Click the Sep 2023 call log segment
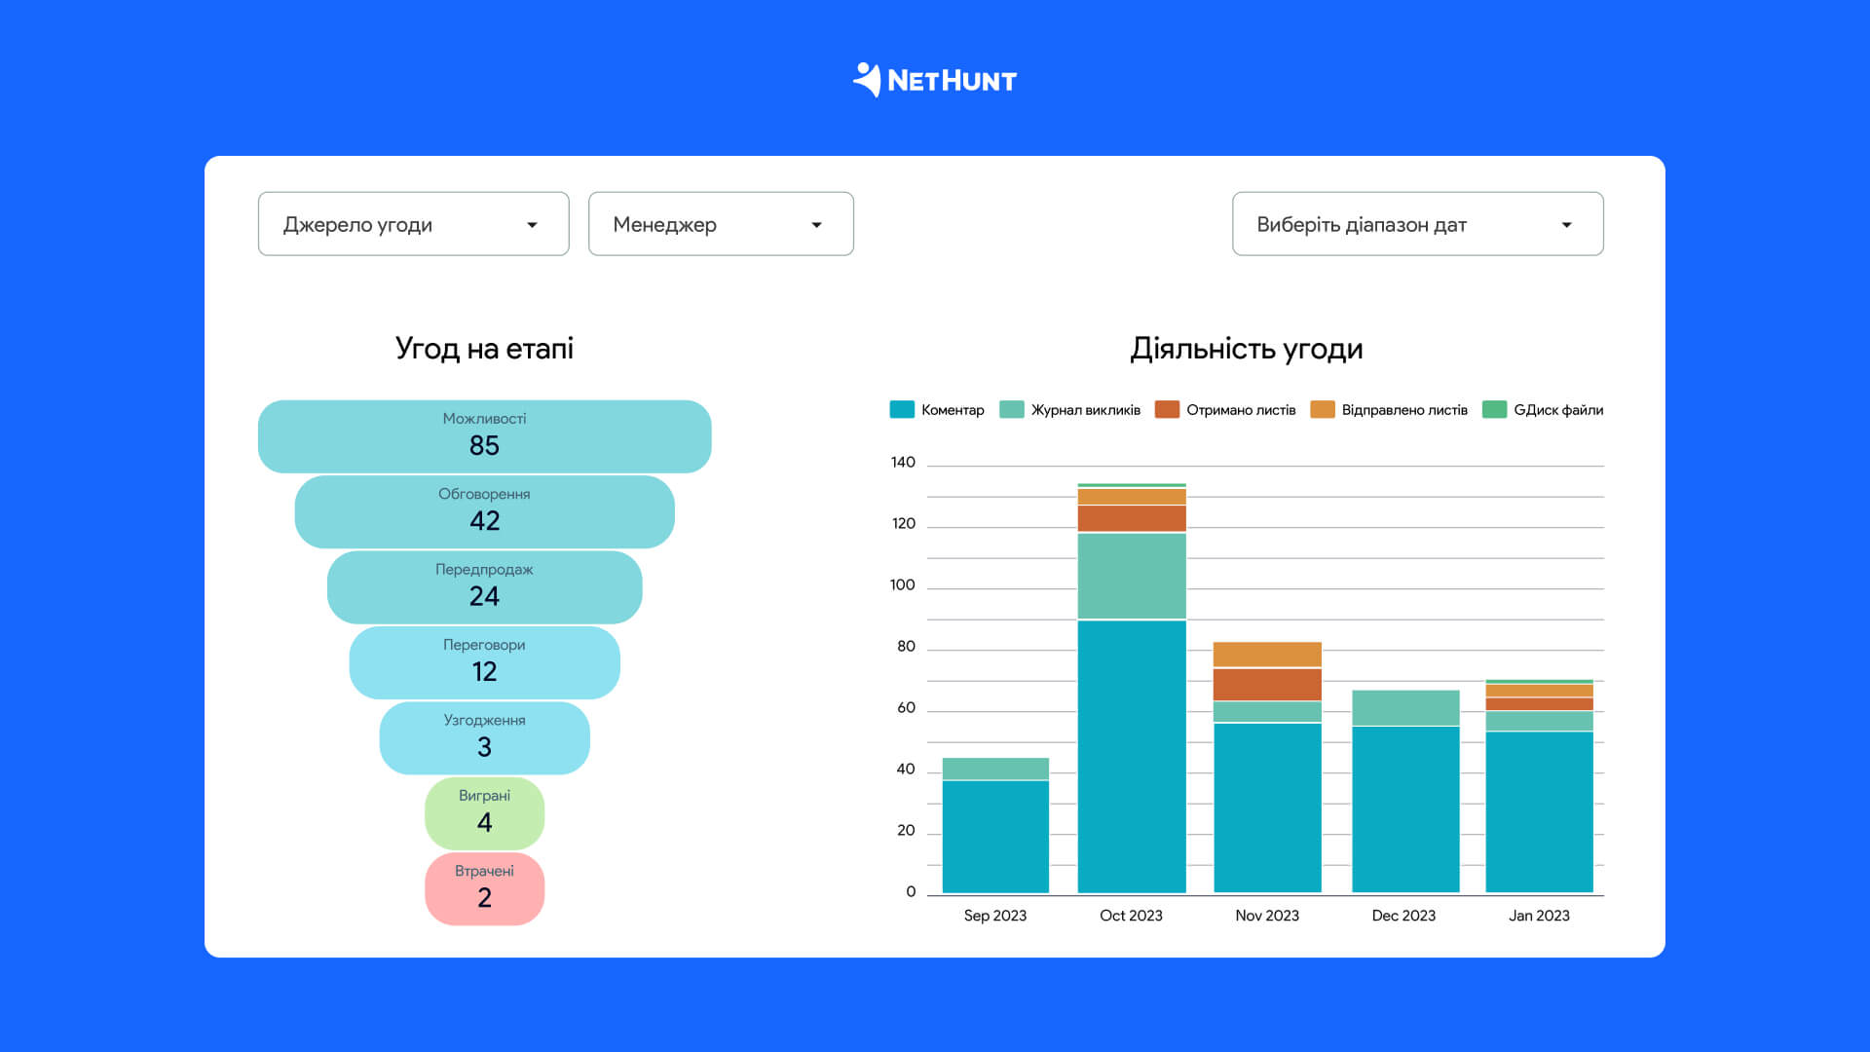This screenshot has width=1870, height=1052. [995, 769]
